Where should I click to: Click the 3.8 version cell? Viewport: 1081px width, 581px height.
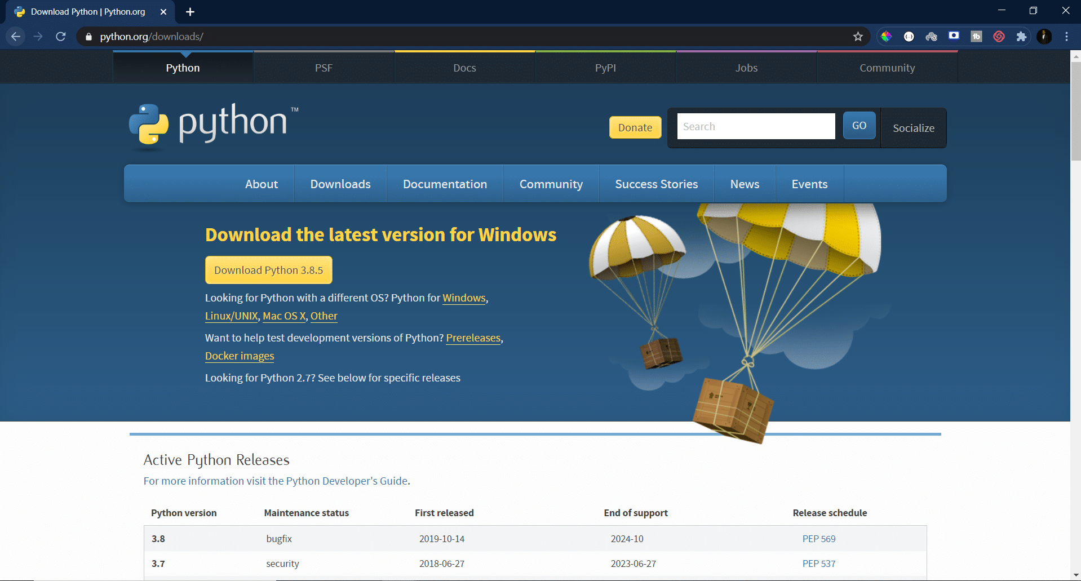pos(158,539)
